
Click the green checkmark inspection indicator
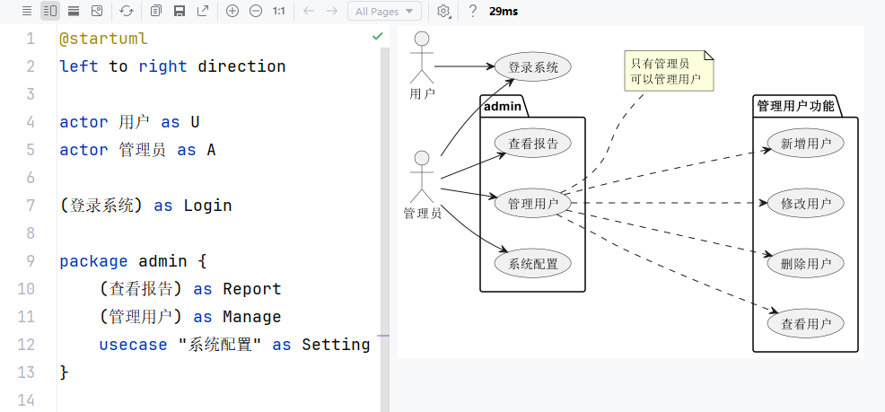click(x=378, y=36)
